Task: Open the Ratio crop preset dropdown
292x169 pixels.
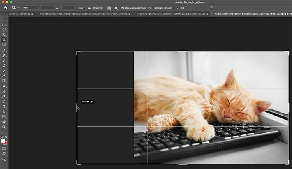Action: coord(31,8)
